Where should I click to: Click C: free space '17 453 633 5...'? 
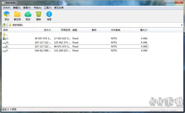click(x=62, y=38)
